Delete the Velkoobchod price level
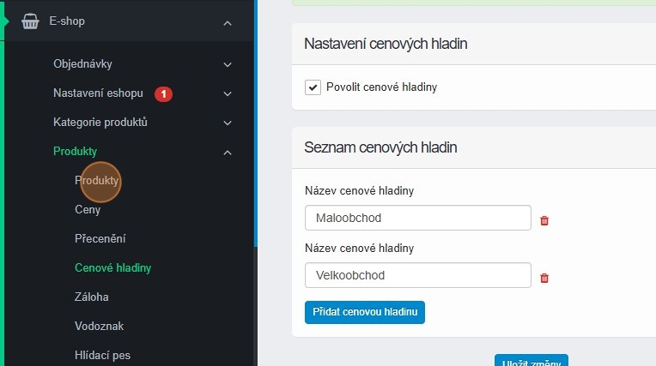Image resolution: width=656 pixels, height=366 pixels. [x=544, y=278]
